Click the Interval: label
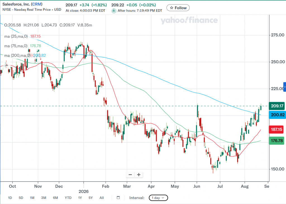The image size is (286, 204). click(x=137, y=198)
